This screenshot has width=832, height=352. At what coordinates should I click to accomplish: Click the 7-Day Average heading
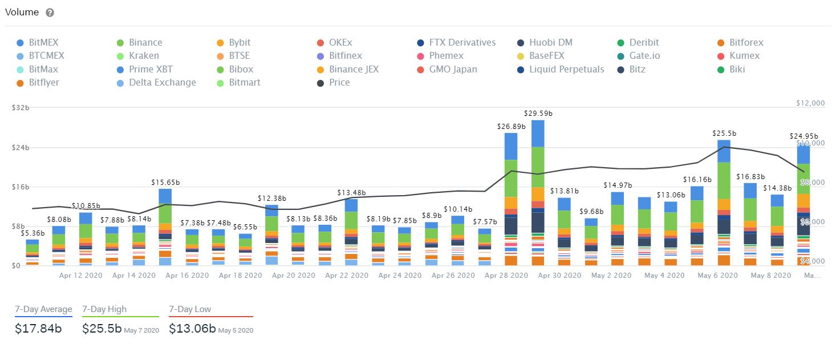pos(44,309)
